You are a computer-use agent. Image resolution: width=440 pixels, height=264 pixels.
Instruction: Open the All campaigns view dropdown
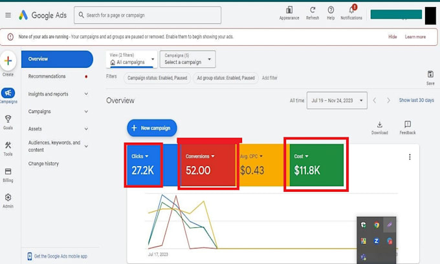click(x=131, y=59)
